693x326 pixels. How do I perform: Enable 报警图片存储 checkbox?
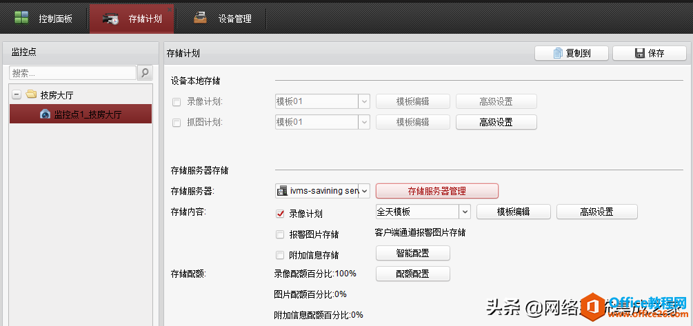click(x=280, y=234)
